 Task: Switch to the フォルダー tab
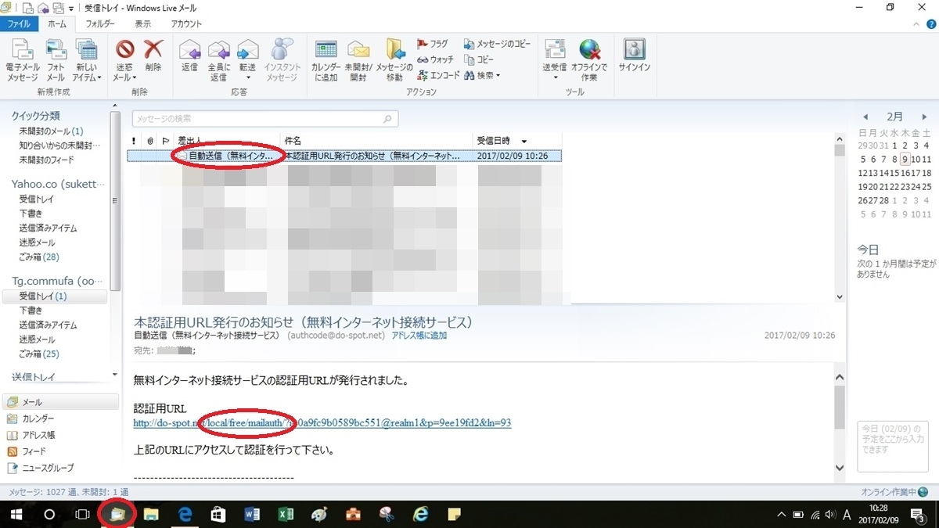[x=100, y=24]
